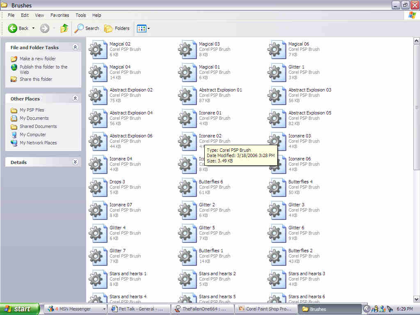This screenshot has height=315, width=420.
Task: Click the Make a new folder link
Action: click(x=38, y=59)
